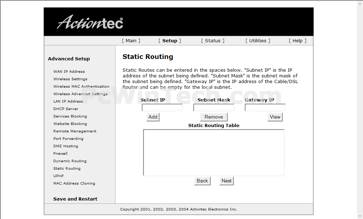
Task: Focus the Subnet Mask field
Action: [x=214, y=108]
